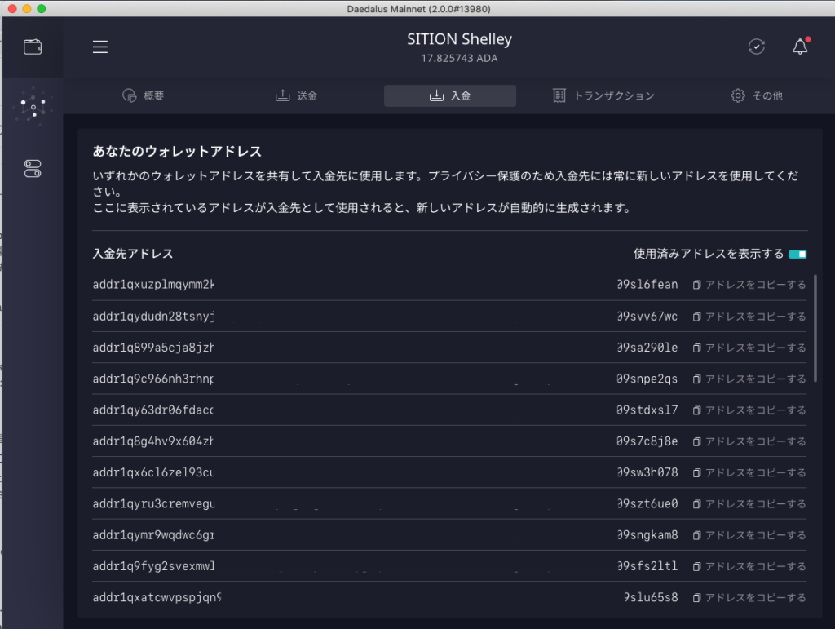Image resolution: width=835 pixels, height=629 pixels.
Task: Click the wallet icon in sidebar
Action: (33, 47)
